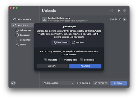Open the S3-EU-NORTH storage dropdown
This screenshot has width=138, height=99.
59,83
